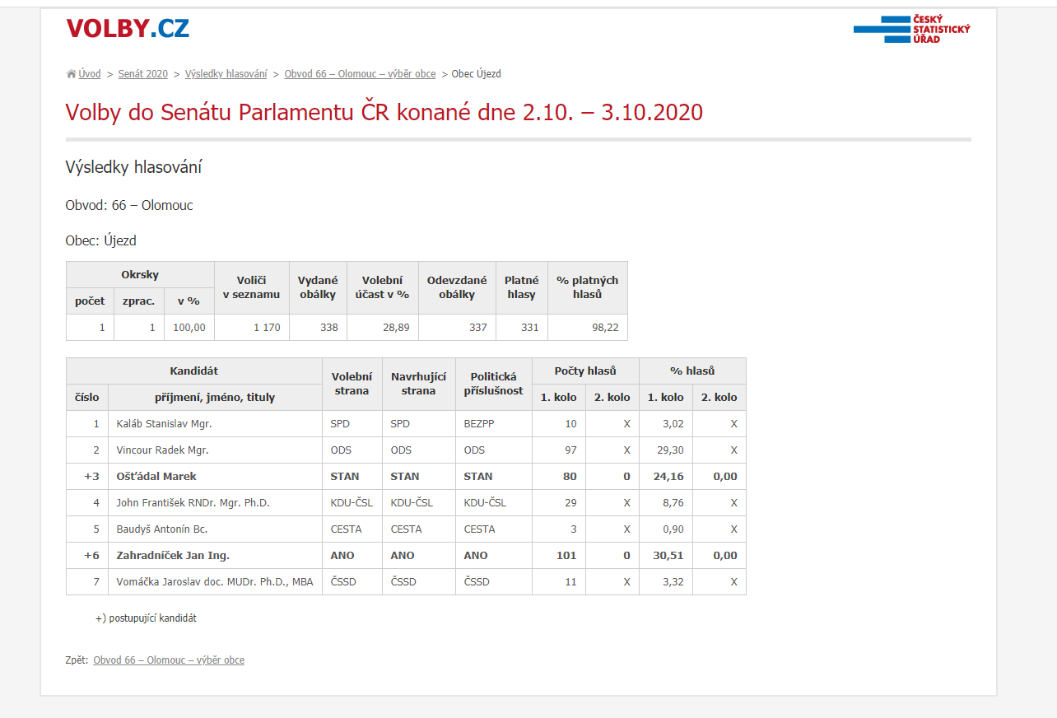The image size is (1057, 718).
Task: Select the 100,00 processed percent cell
Action: pos(189,328)
